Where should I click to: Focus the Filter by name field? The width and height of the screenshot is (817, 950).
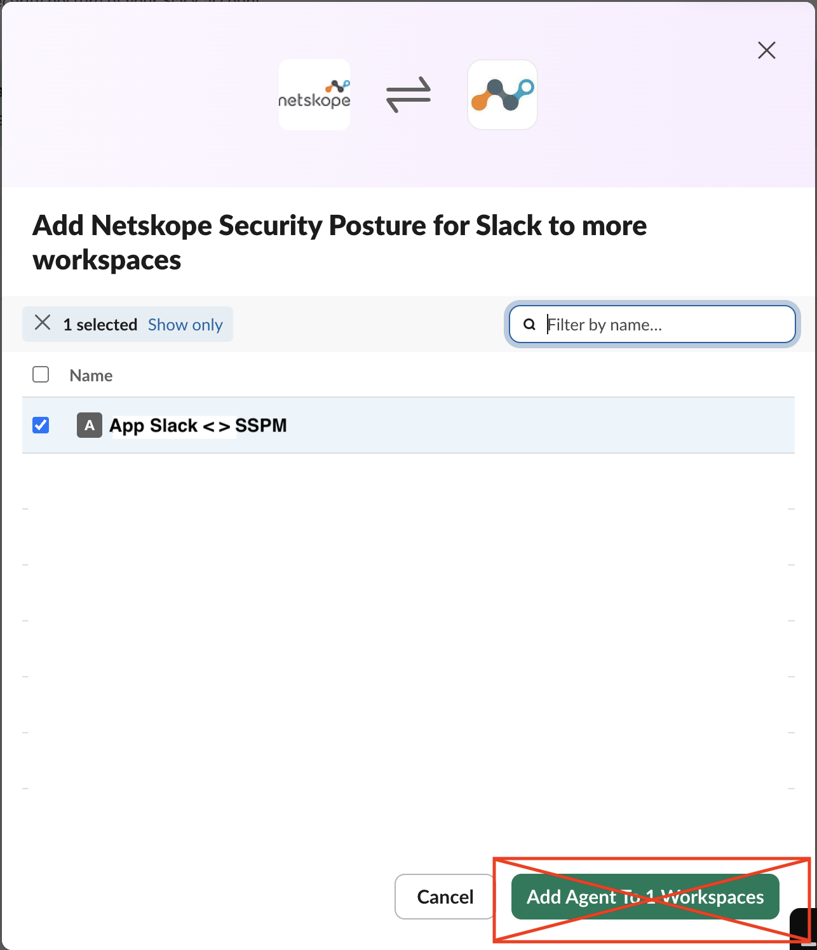tap(652, 324)
